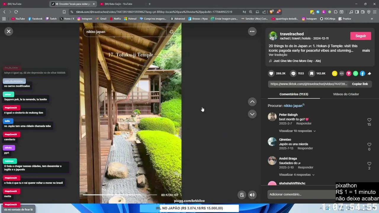Image resolution: width=379 pixels, height=213 pixels.
Task: Save the video with the bookmark icon
Action: [x=311, y=73]
